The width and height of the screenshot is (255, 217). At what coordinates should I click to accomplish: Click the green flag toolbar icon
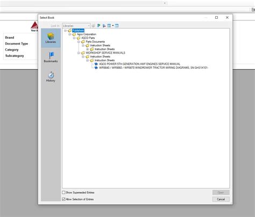pos(98,26)
